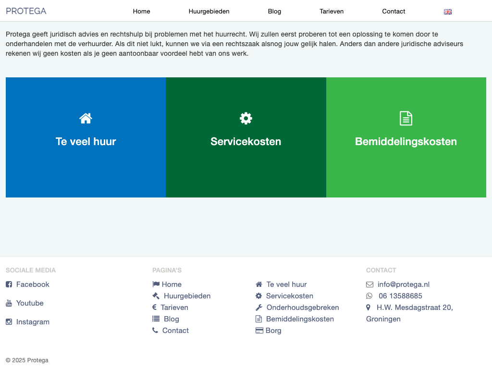Click the PROTEGA logo text
Image resolution: width=492 pixels, height=369 pixels.
pyautogui.click(x=26, y=11)
